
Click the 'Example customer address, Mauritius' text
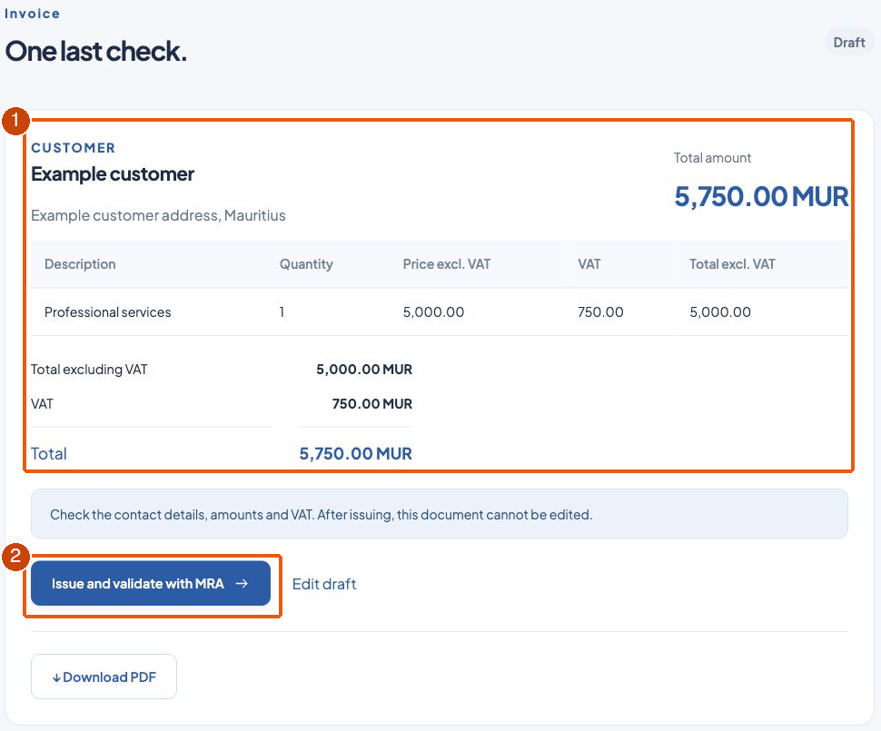[158, 215]
